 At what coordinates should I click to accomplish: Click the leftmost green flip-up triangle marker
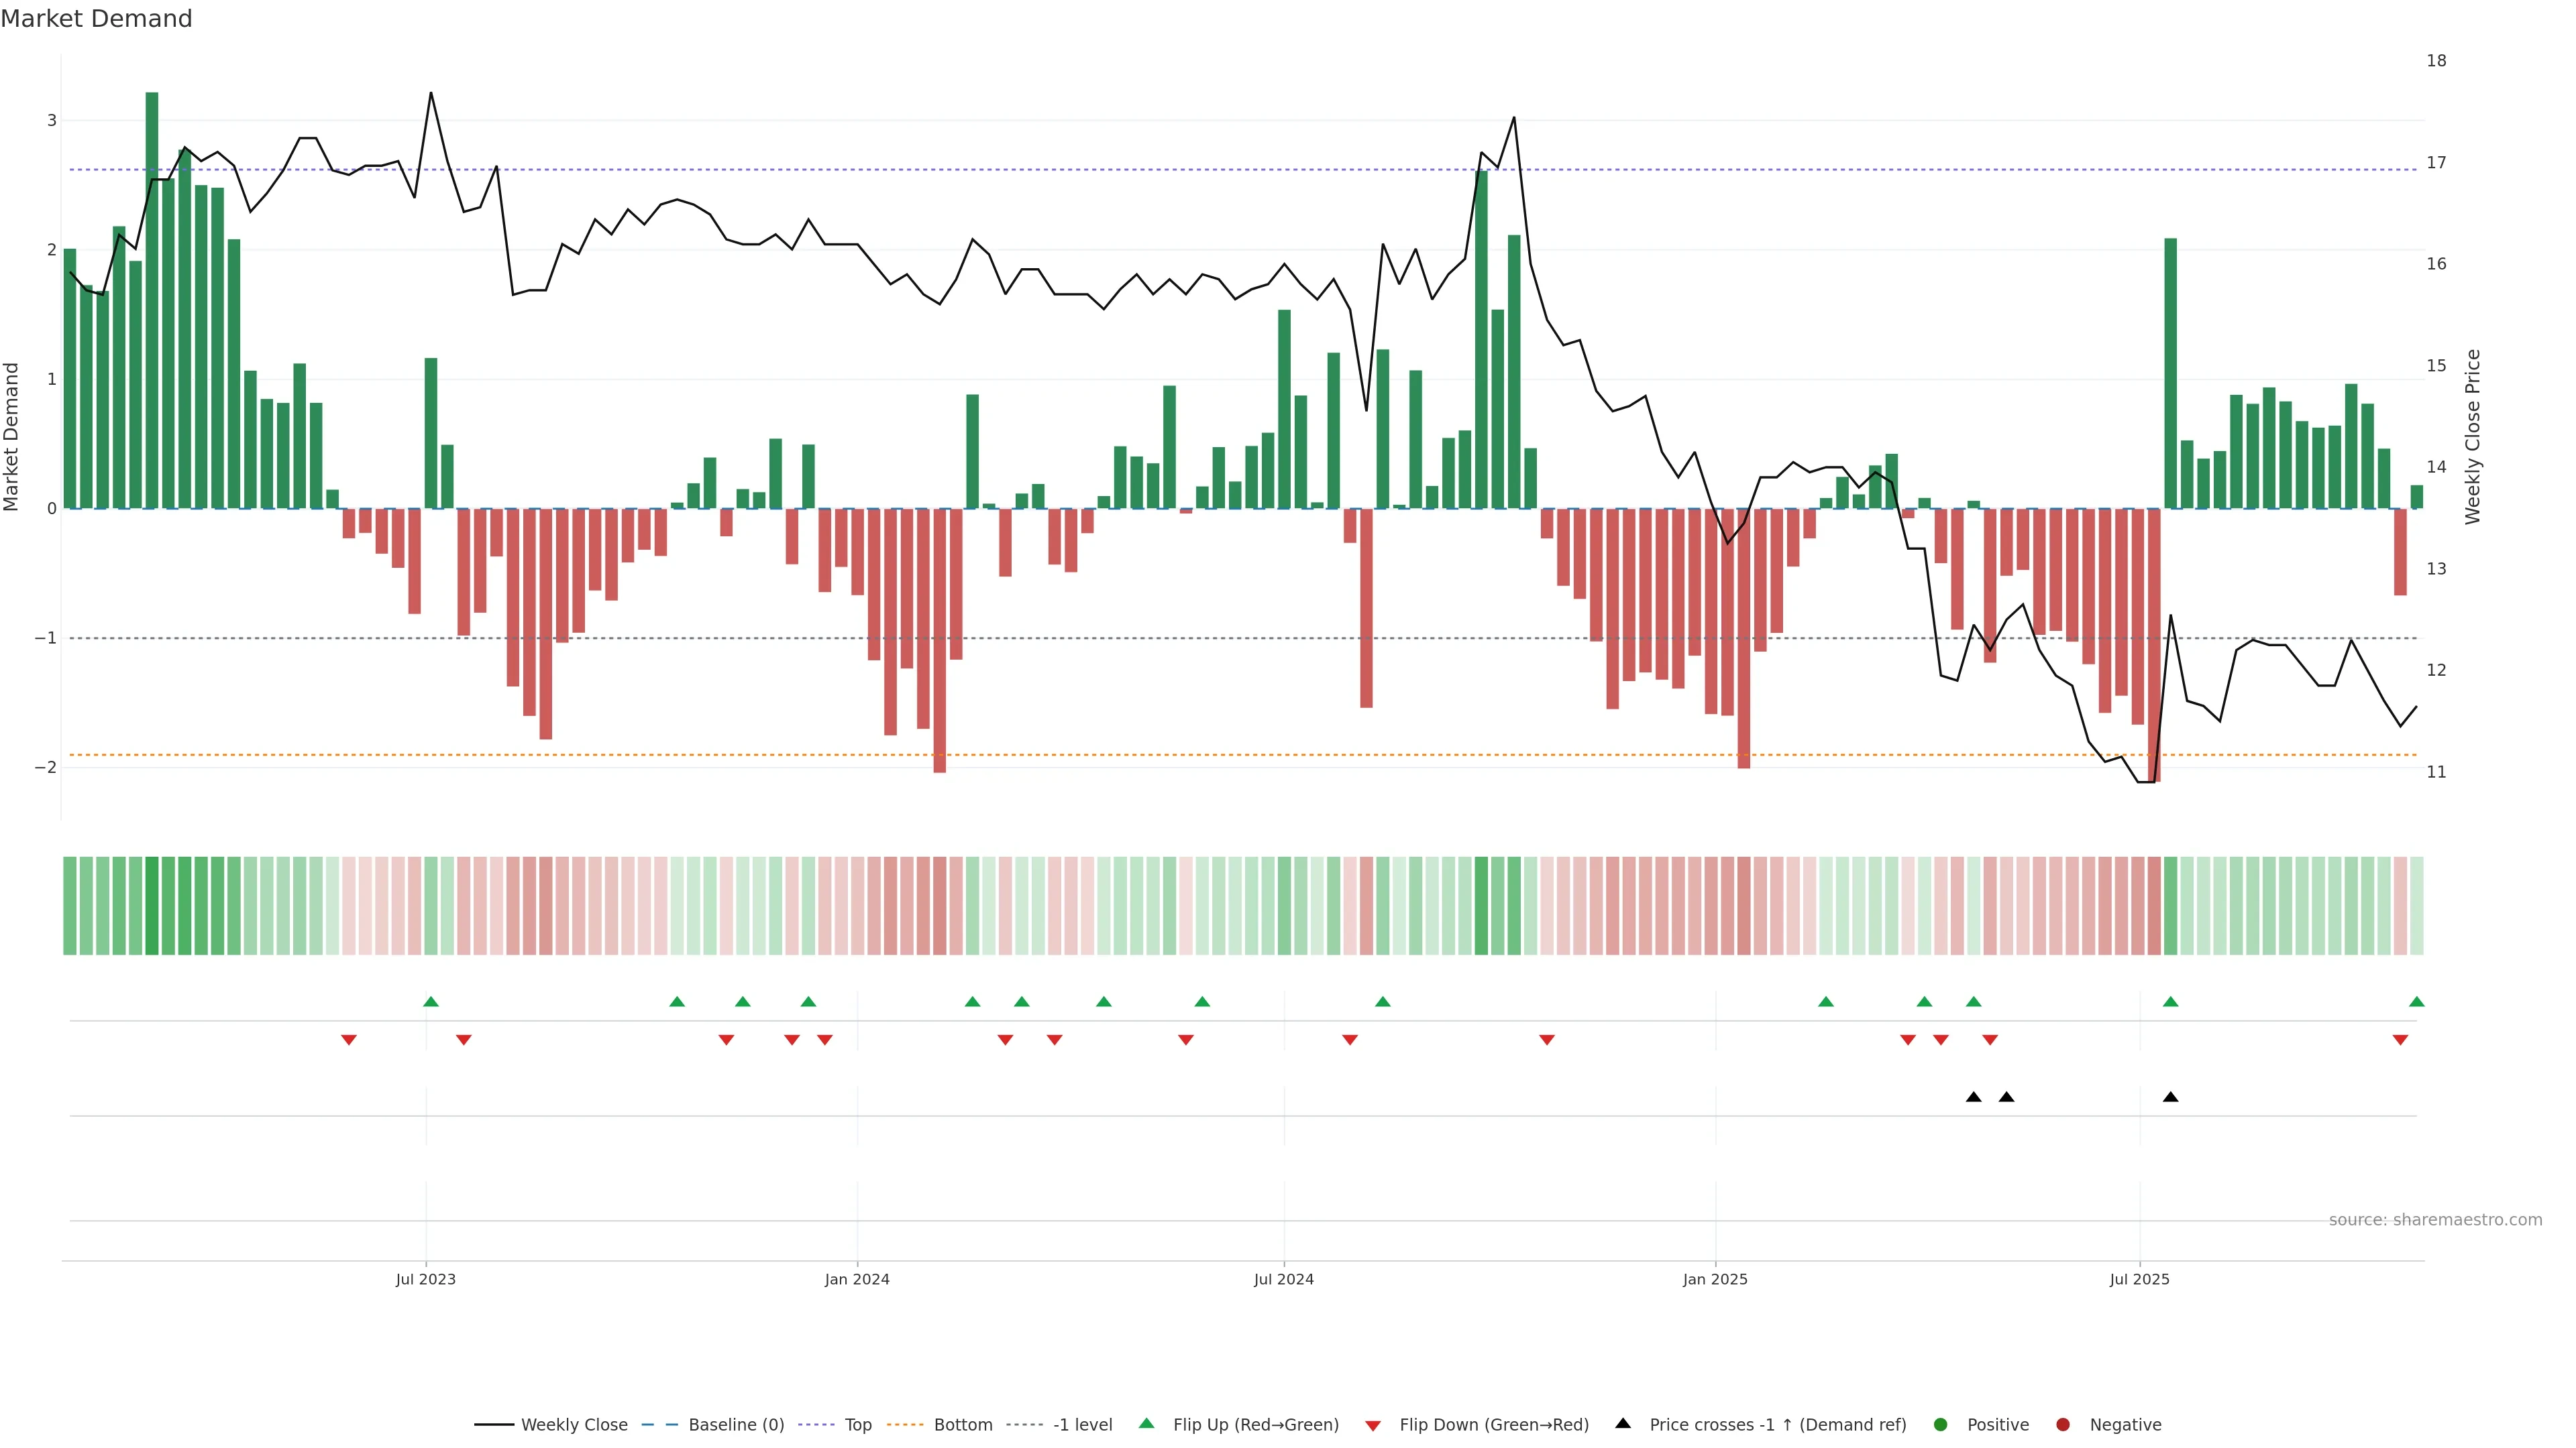(431, 1002)
